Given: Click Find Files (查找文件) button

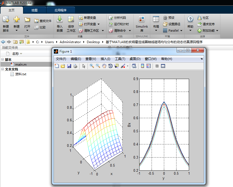Looking at the screenshot, I should [x=43, y=21].
